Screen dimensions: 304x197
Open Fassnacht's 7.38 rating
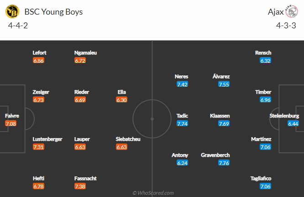80,186
